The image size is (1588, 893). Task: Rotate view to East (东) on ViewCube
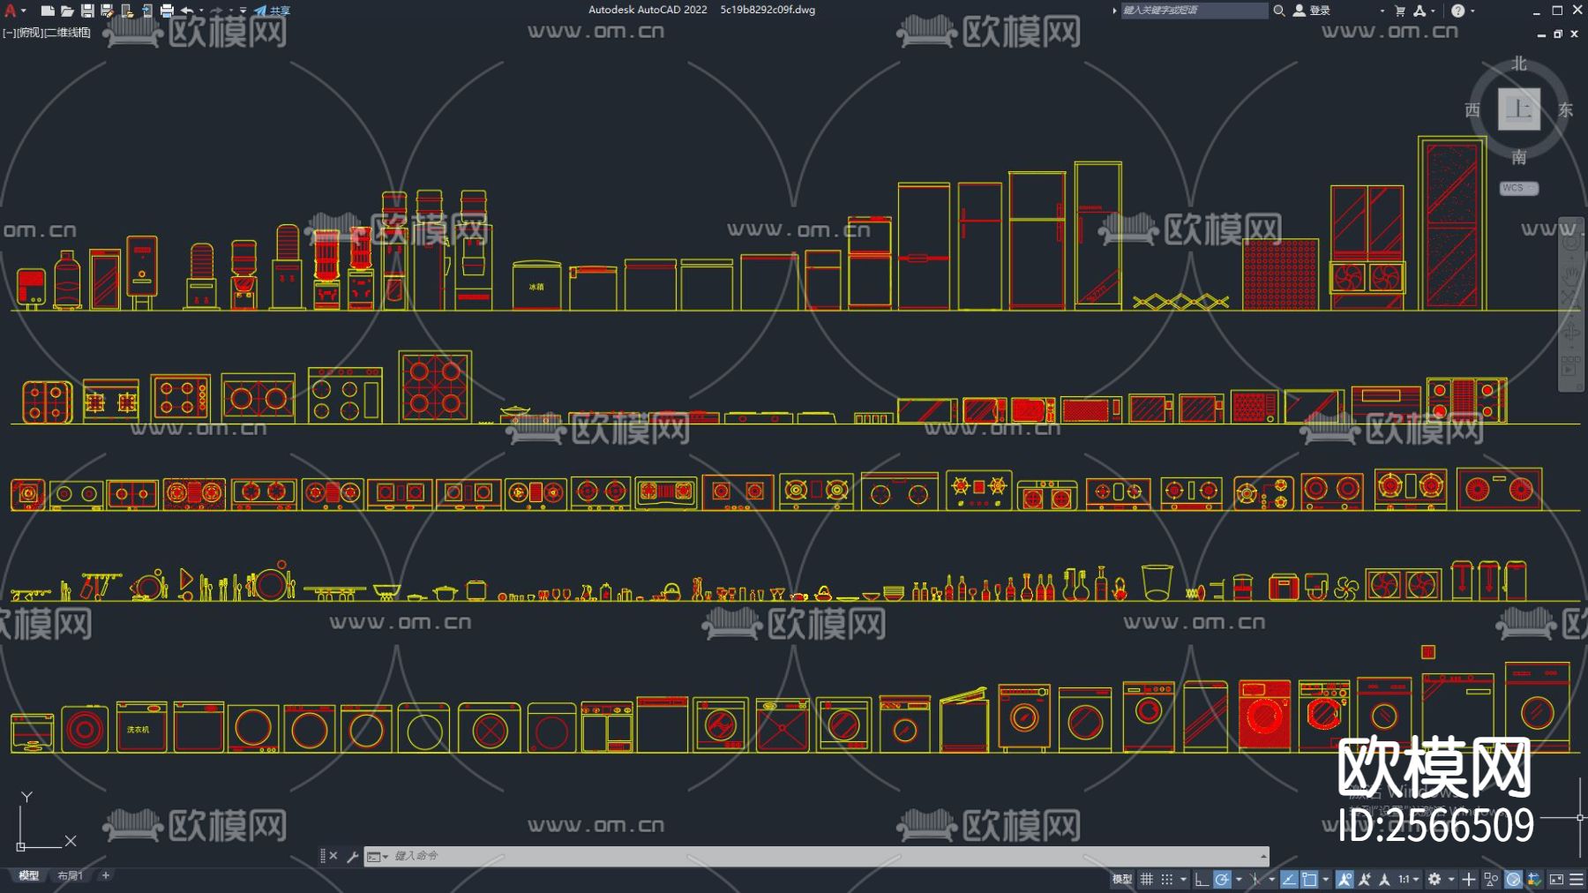coord(1566,109)
